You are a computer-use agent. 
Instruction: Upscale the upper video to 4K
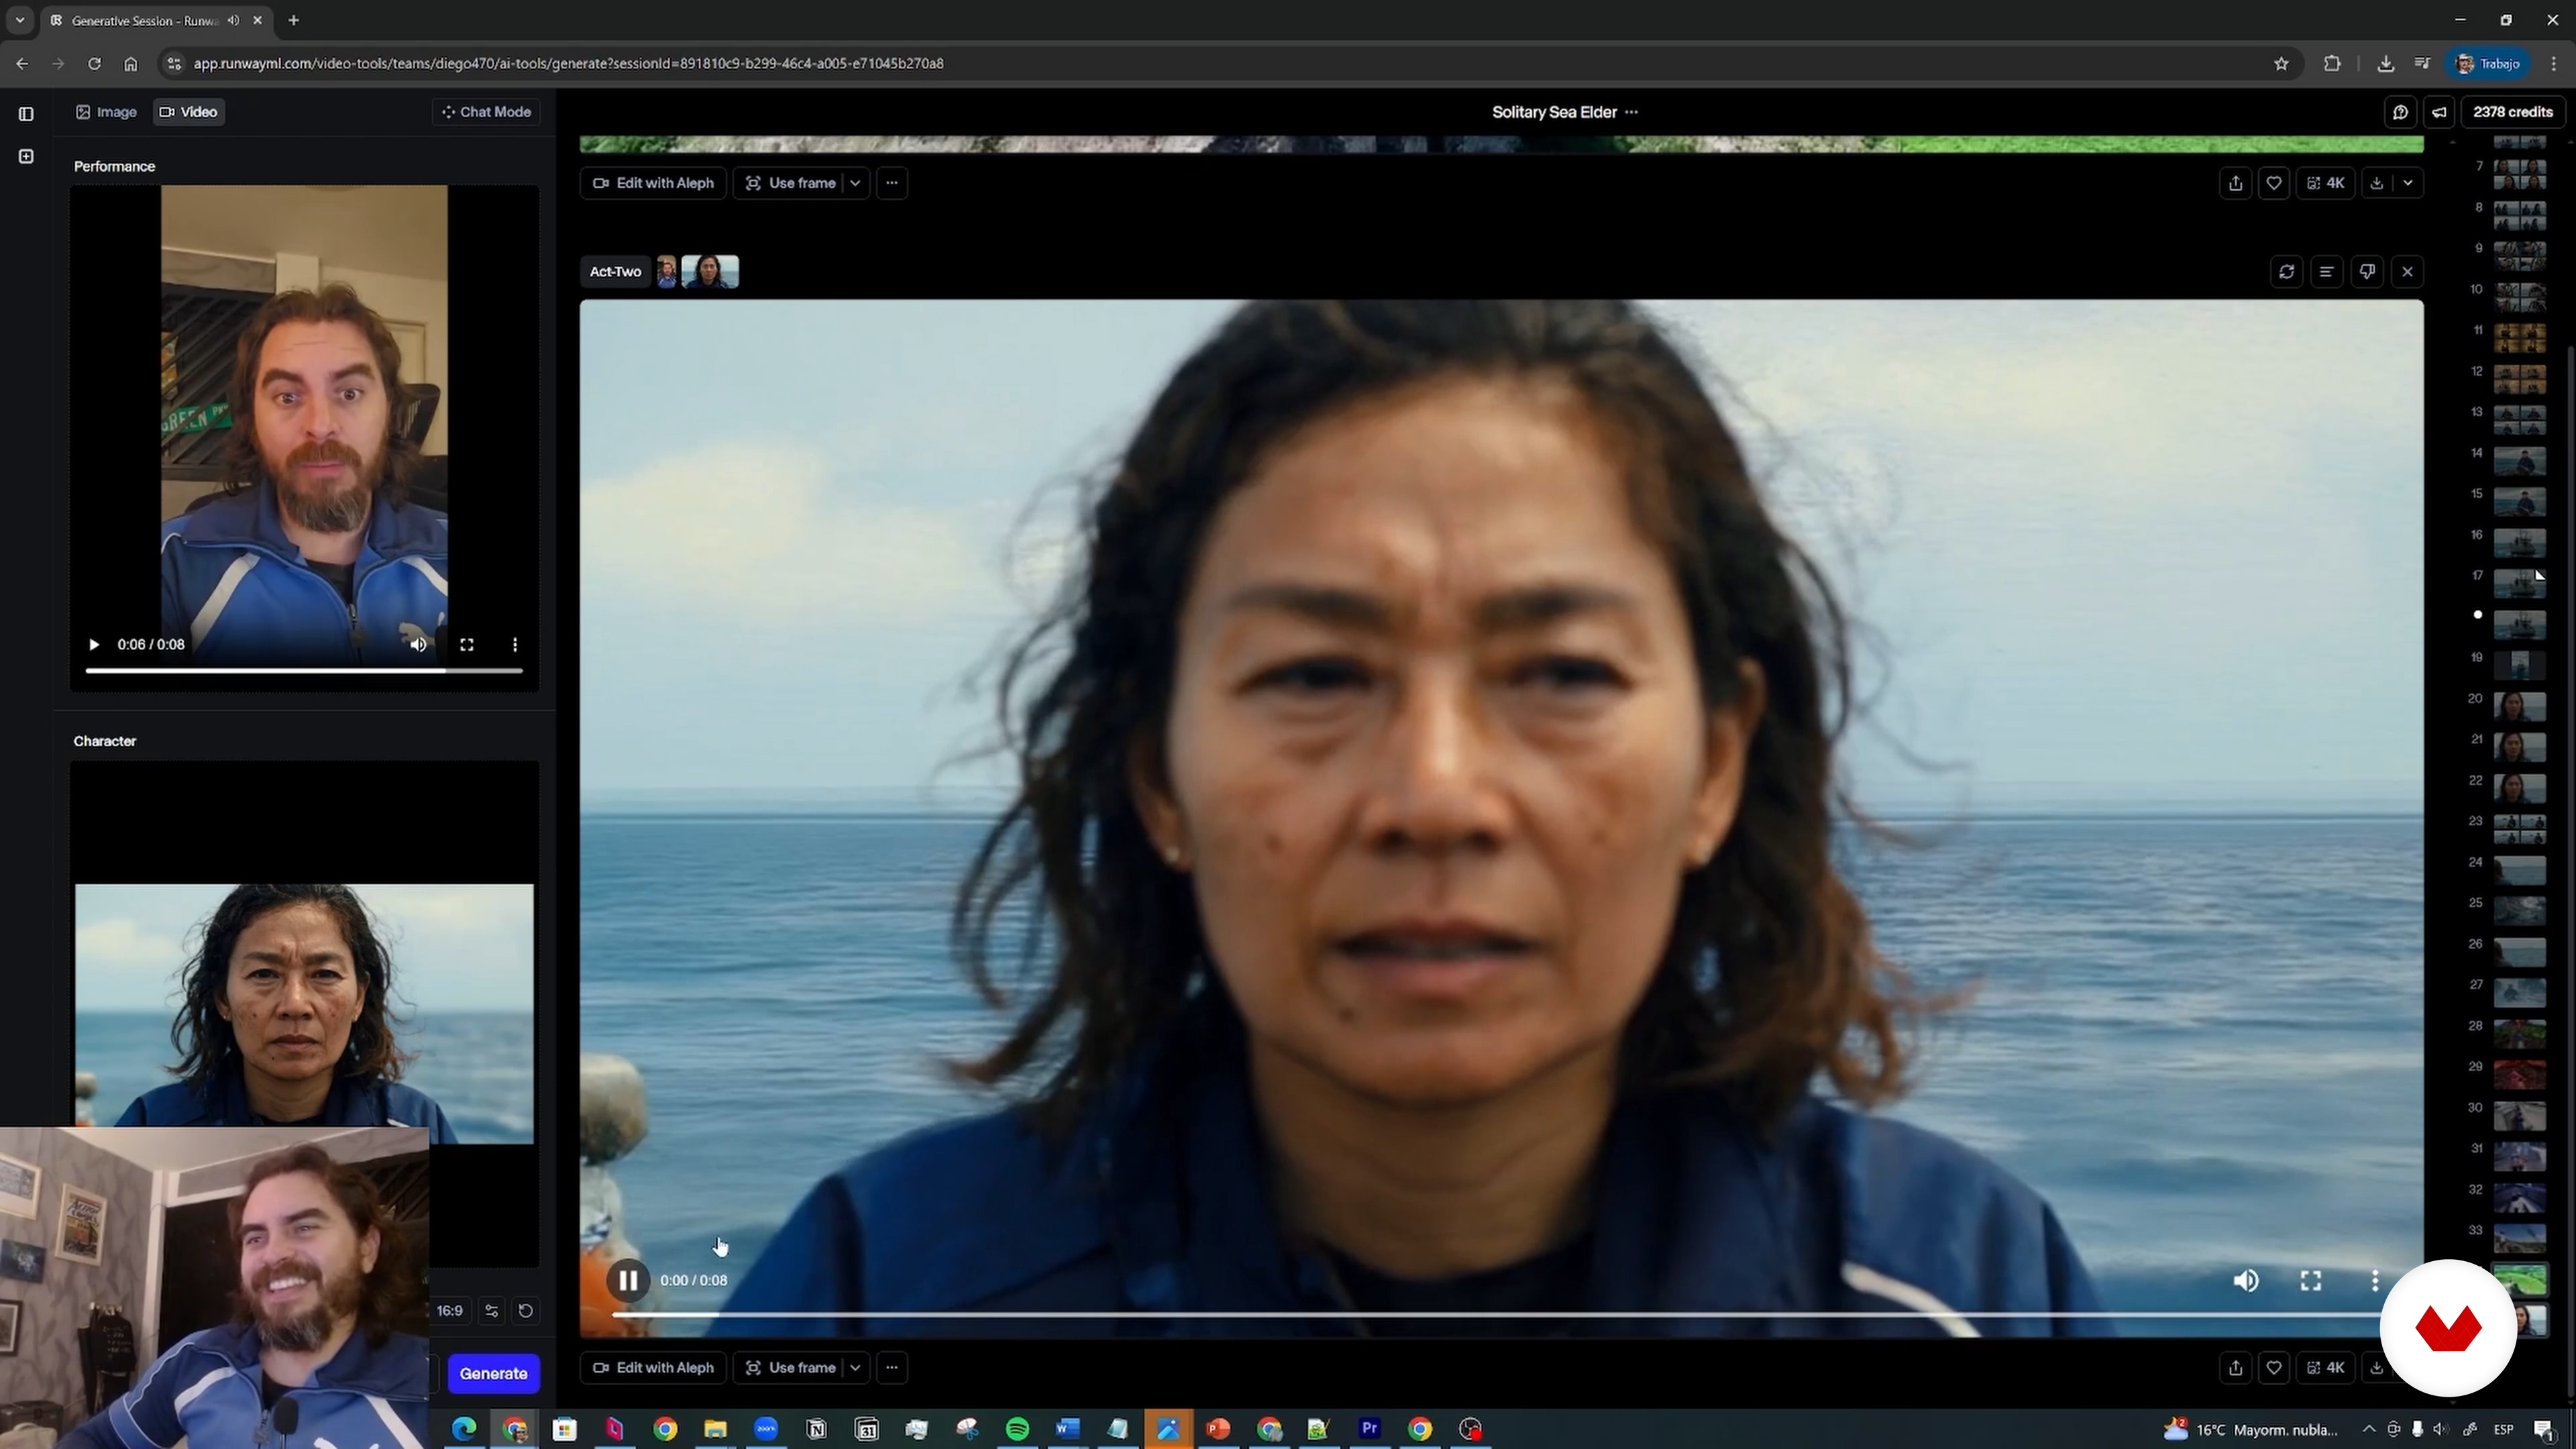tap(2326, 183)
